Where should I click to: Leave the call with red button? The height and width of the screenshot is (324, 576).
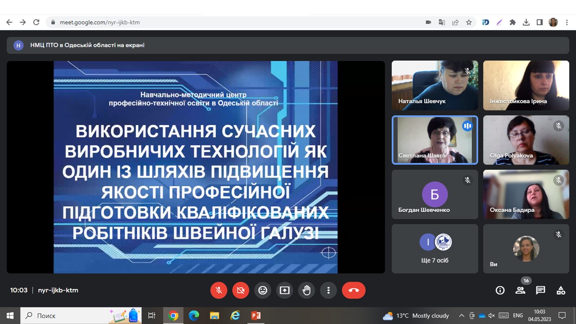(353, 290)
